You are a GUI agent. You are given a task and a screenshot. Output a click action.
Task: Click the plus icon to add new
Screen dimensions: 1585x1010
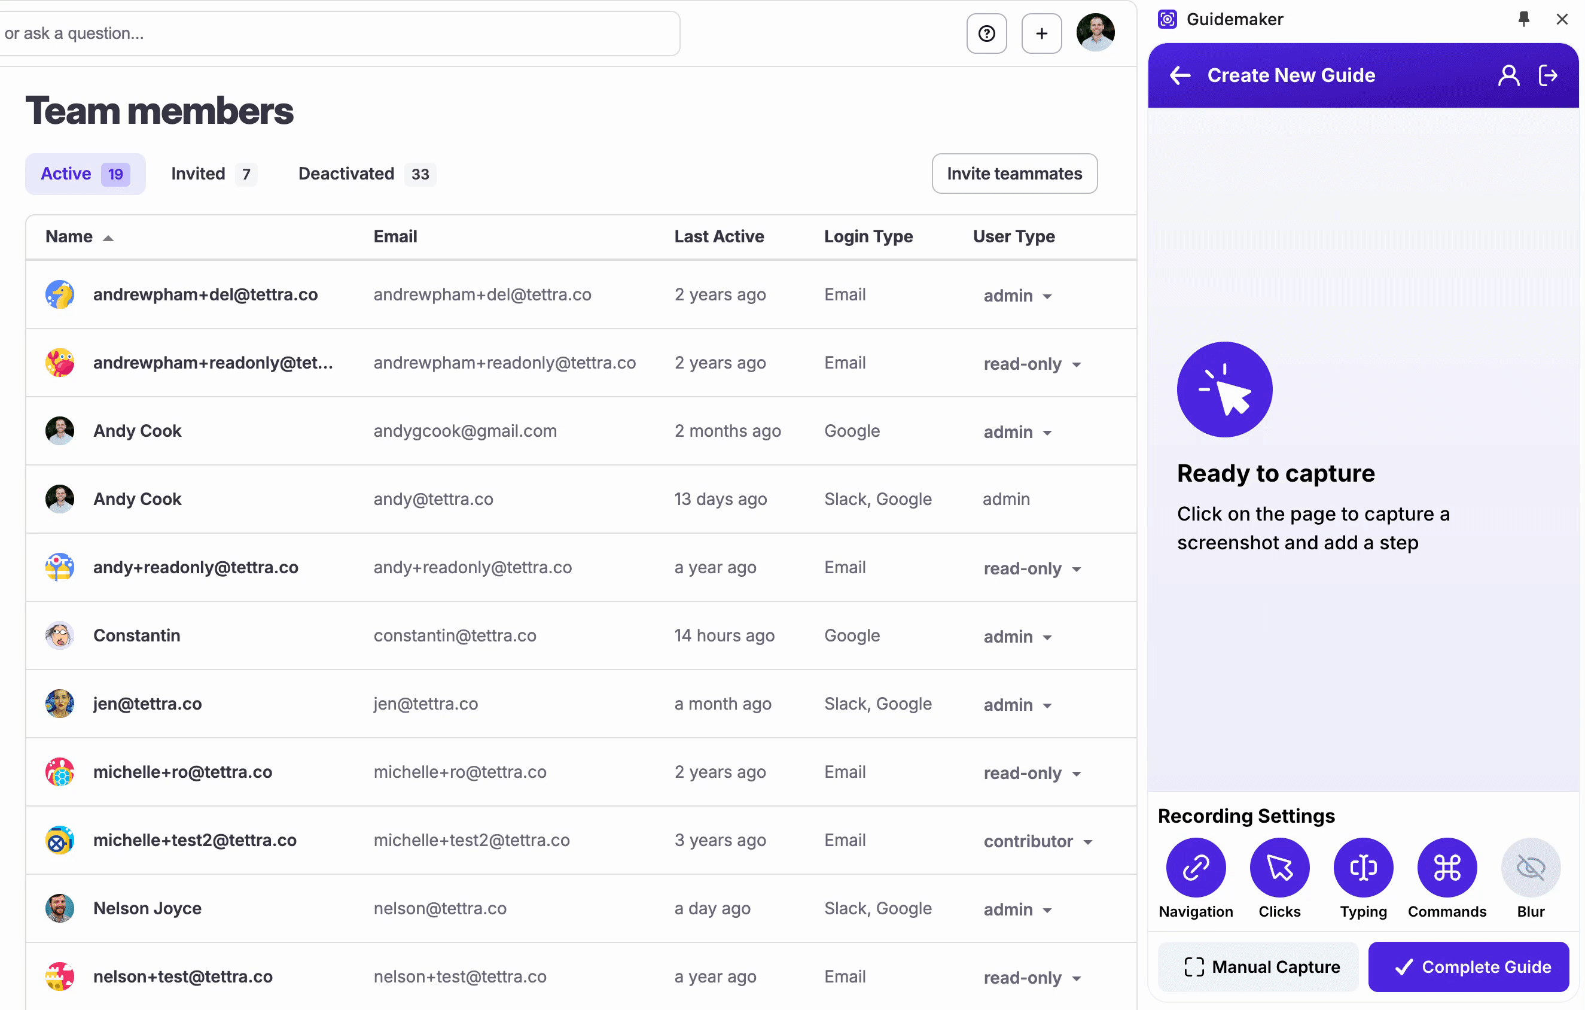coord(1041,34)
